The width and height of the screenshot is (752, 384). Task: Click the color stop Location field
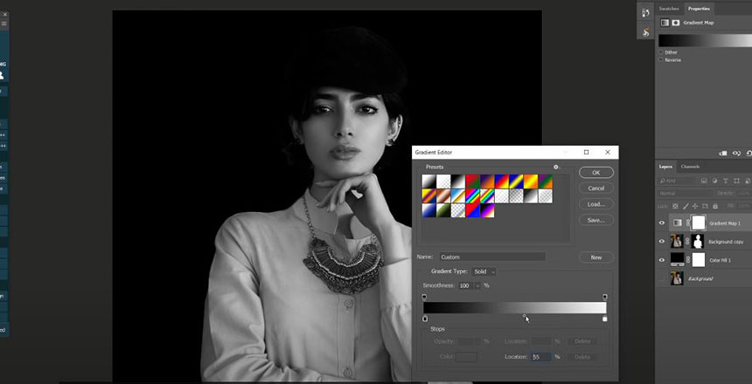[x=540, y=357]
